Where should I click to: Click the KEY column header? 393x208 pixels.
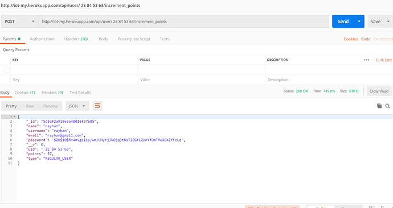[x=15, y=60]
